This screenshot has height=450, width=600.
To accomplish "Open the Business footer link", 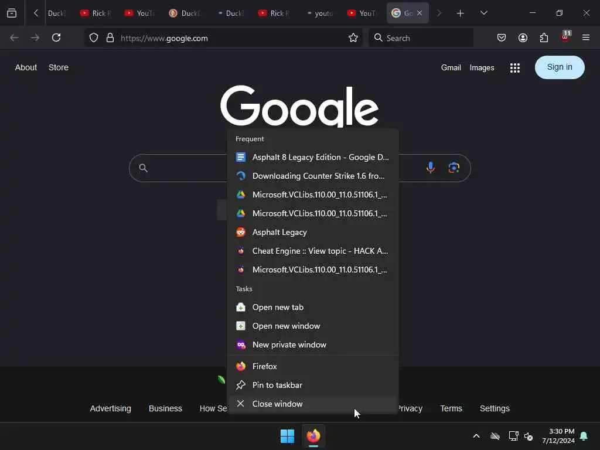I will (x=165, y=408).
